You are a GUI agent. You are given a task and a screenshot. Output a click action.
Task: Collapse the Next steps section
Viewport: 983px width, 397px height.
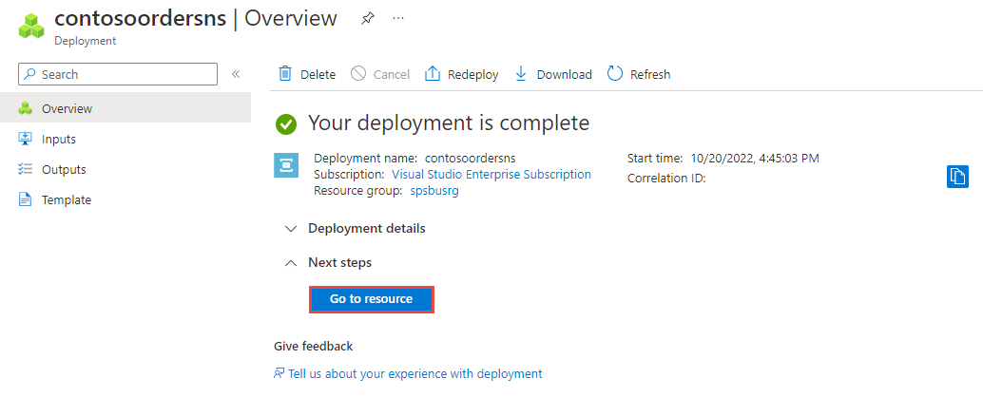(x=291, y=262)
